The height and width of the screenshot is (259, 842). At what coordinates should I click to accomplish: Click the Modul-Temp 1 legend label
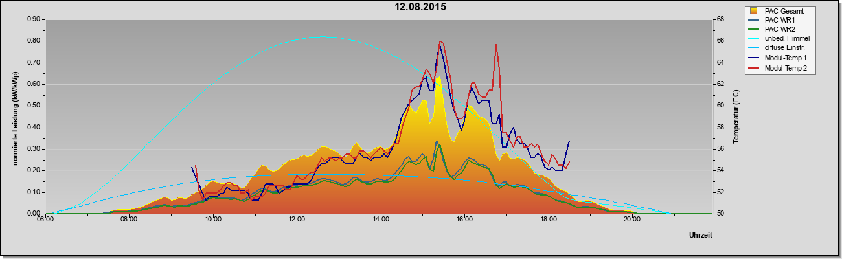[786, 58]
